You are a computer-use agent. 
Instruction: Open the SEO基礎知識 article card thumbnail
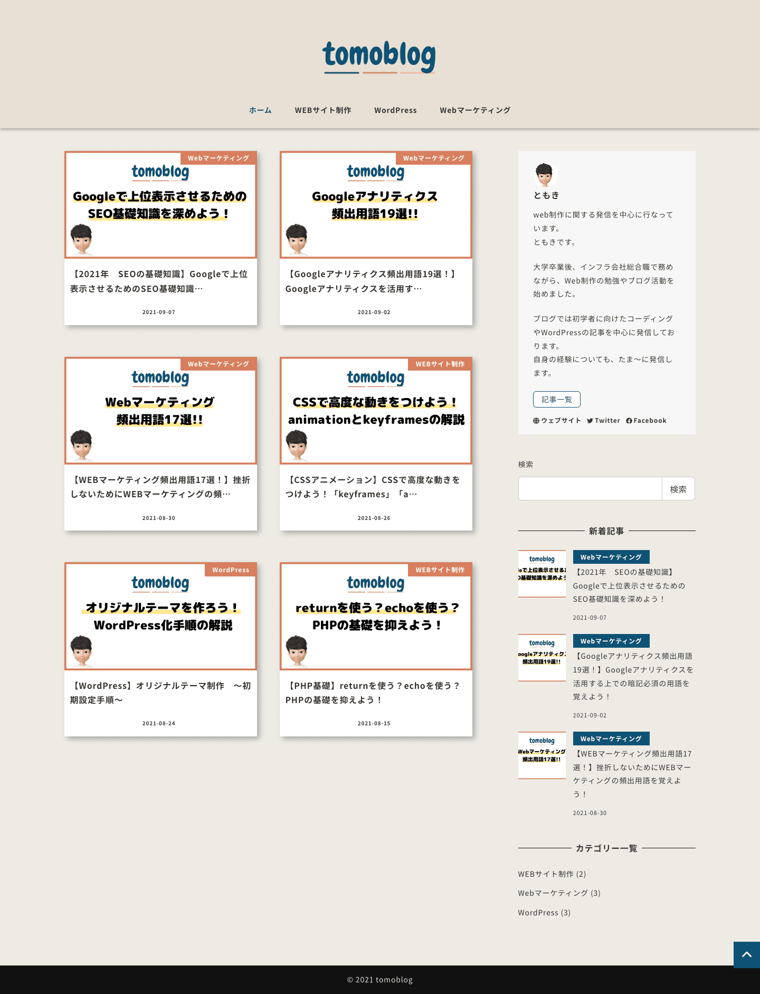point(160,205)
